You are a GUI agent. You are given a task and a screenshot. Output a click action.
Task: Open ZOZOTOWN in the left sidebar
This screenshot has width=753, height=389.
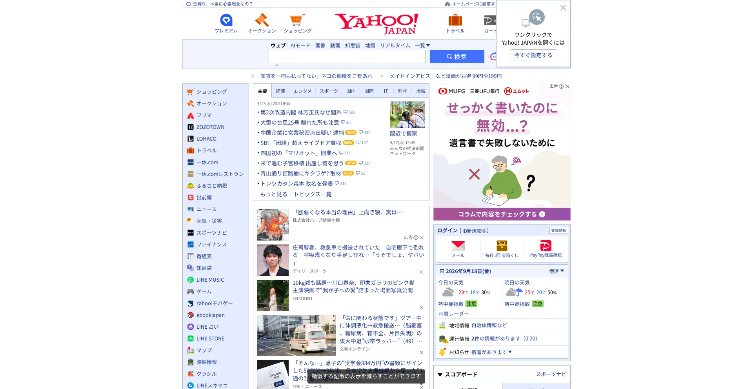point(210,127)
